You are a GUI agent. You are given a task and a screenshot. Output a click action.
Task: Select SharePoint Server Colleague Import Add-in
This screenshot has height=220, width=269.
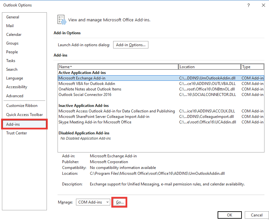161,116
